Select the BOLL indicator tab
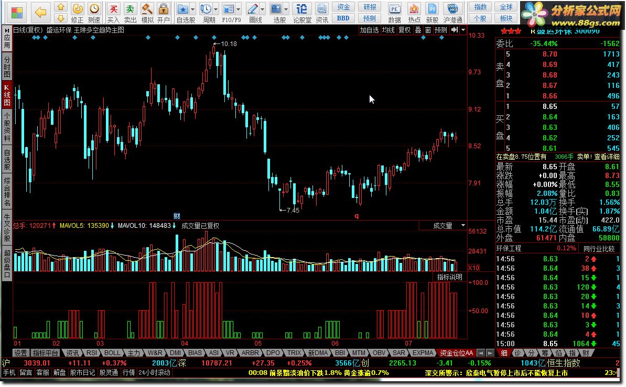The image size is (626, 387). click(112, 353)
